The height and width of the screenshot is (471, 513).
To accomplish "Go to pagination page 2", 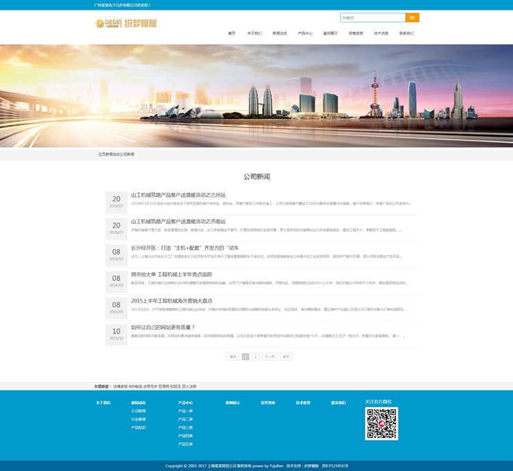I will pyautogui.click(x=255, y=357).
